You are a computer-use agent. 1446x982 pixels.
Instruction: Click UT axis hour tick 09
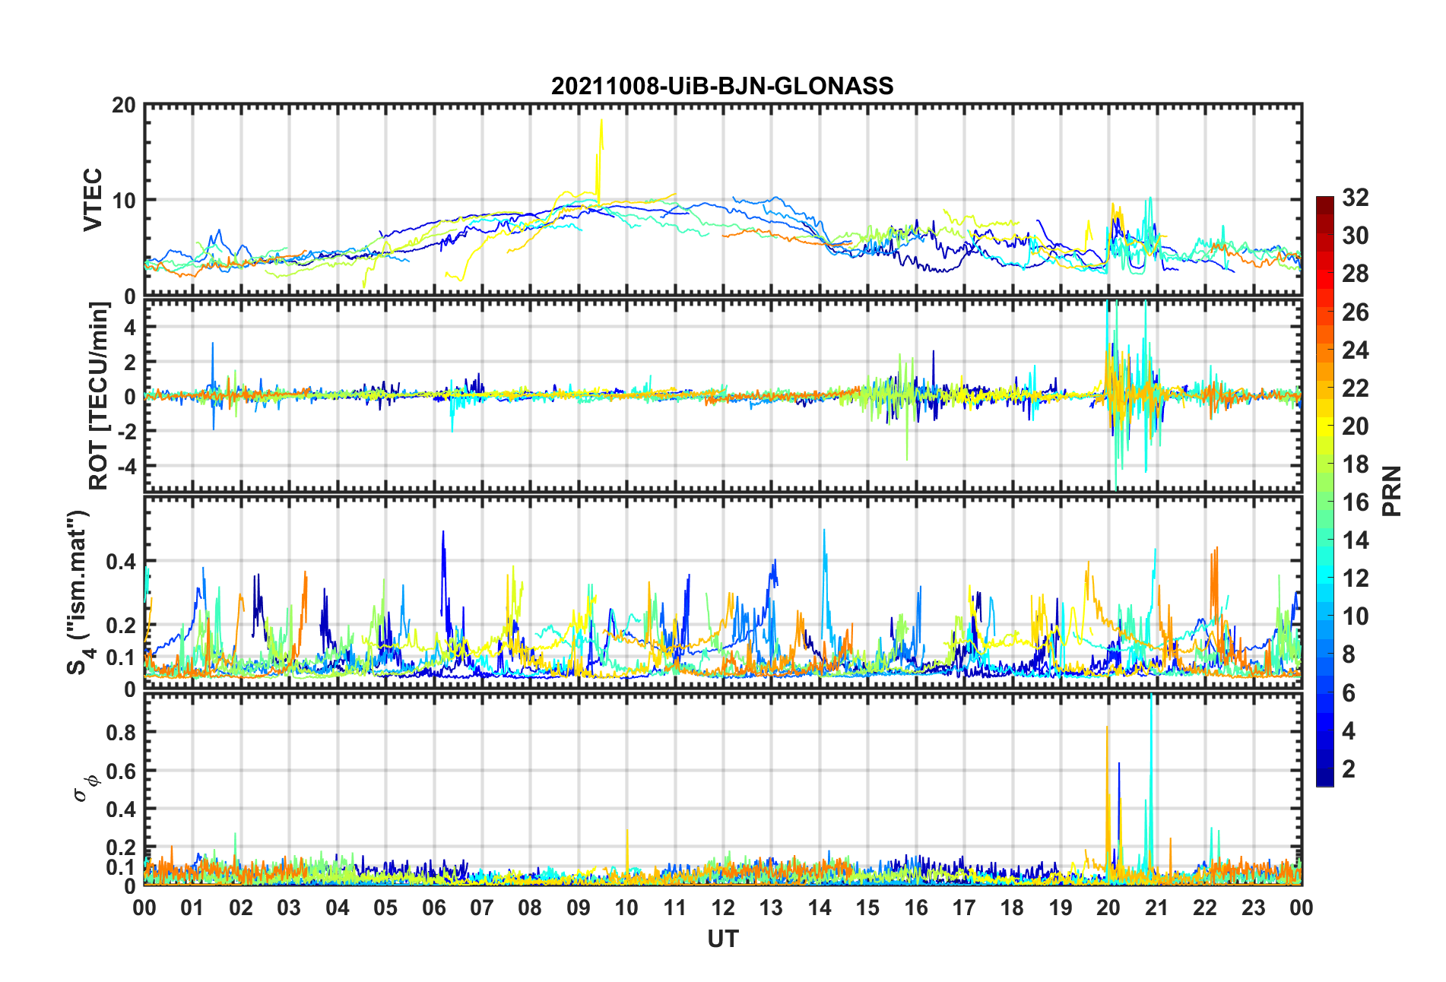579,908
